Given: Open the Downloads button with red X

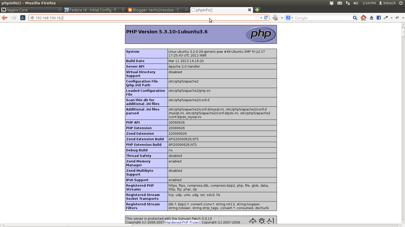Looking at the screenshot, I should coord(275,18).
